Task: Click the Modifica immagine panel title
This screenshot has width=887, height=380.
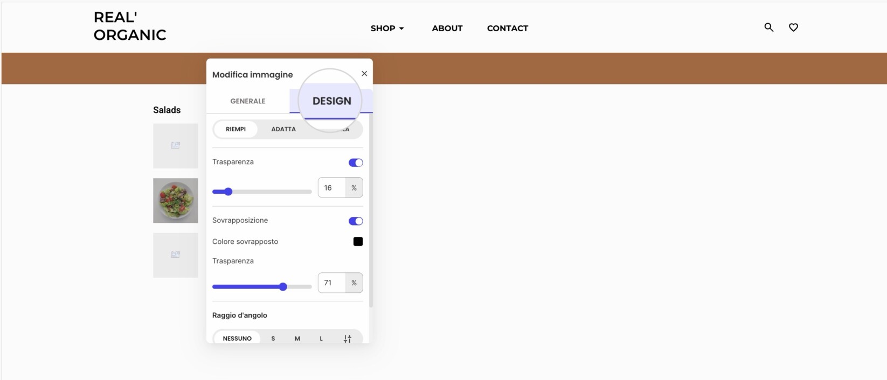Action: (x=253, y=75)
